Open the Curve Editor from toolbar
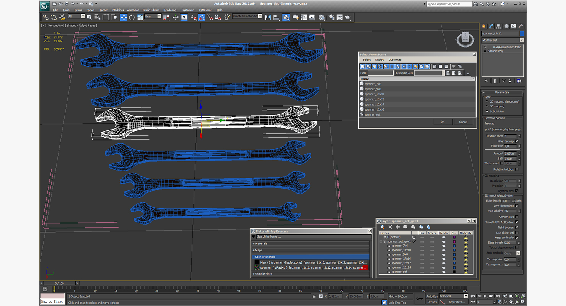 pos(304,17)
